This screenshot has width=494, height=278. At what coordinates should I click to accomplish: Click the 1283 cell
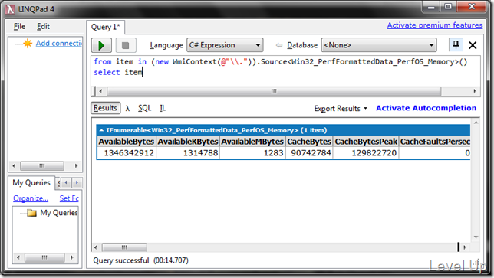(x=252, y=153)
